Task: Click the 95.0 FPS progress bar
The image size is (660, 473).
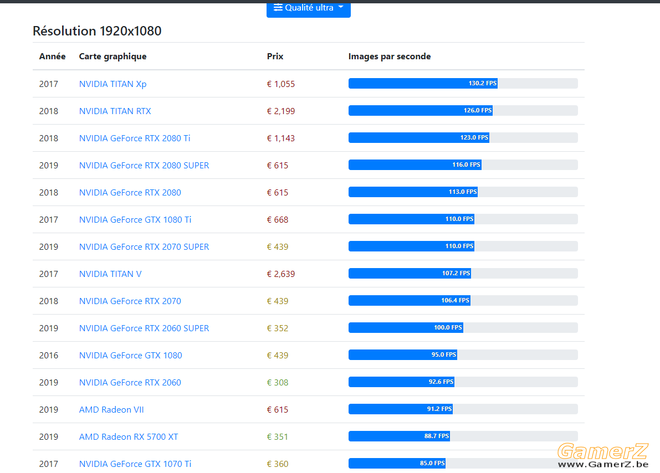Action: tap(463, 354)
